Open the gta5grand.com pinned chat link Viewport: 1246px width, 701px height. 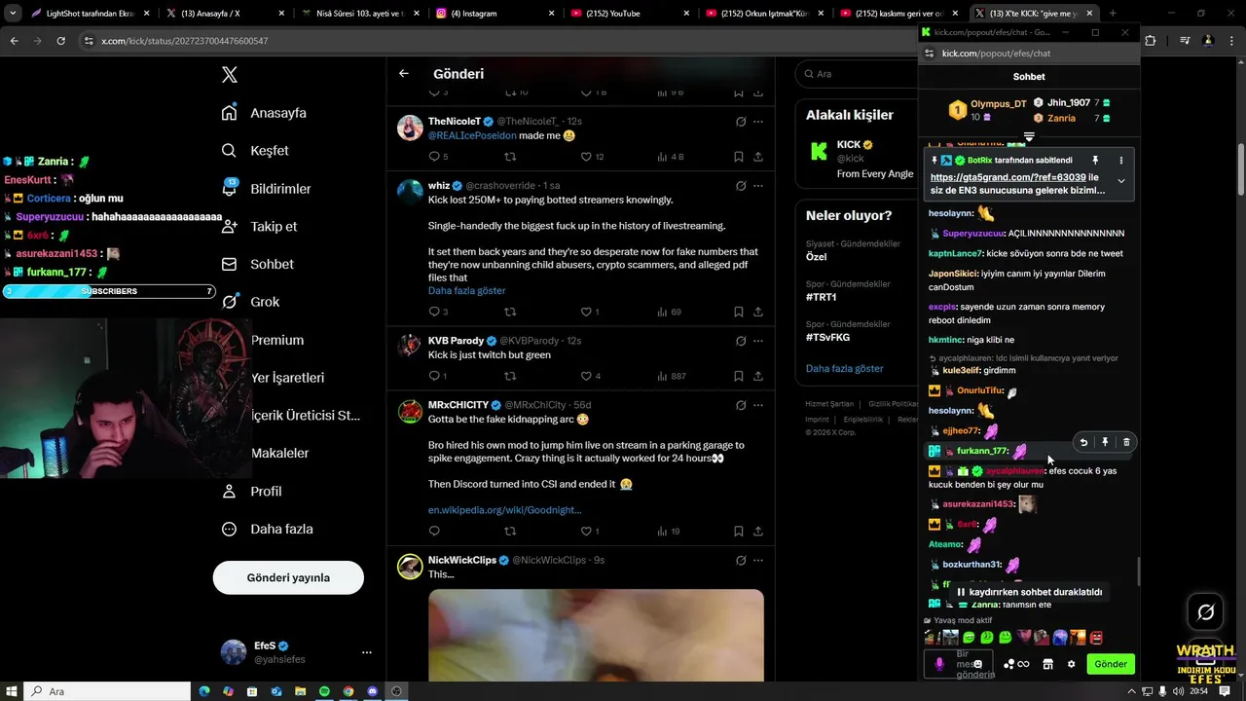(1008, 177)
